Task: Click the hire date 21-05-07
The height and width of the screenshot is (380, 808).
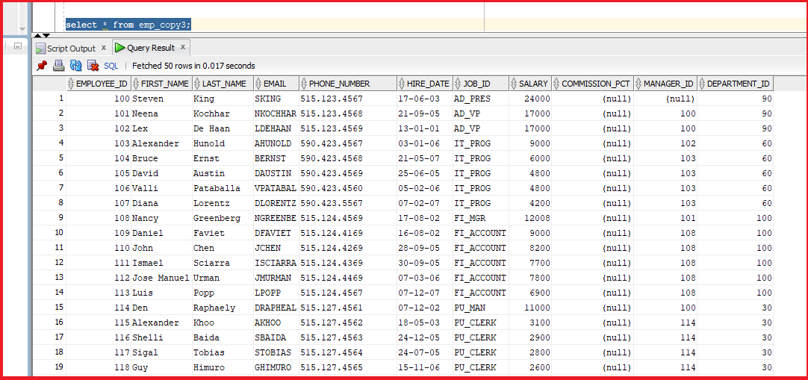Action: point(425,158)
